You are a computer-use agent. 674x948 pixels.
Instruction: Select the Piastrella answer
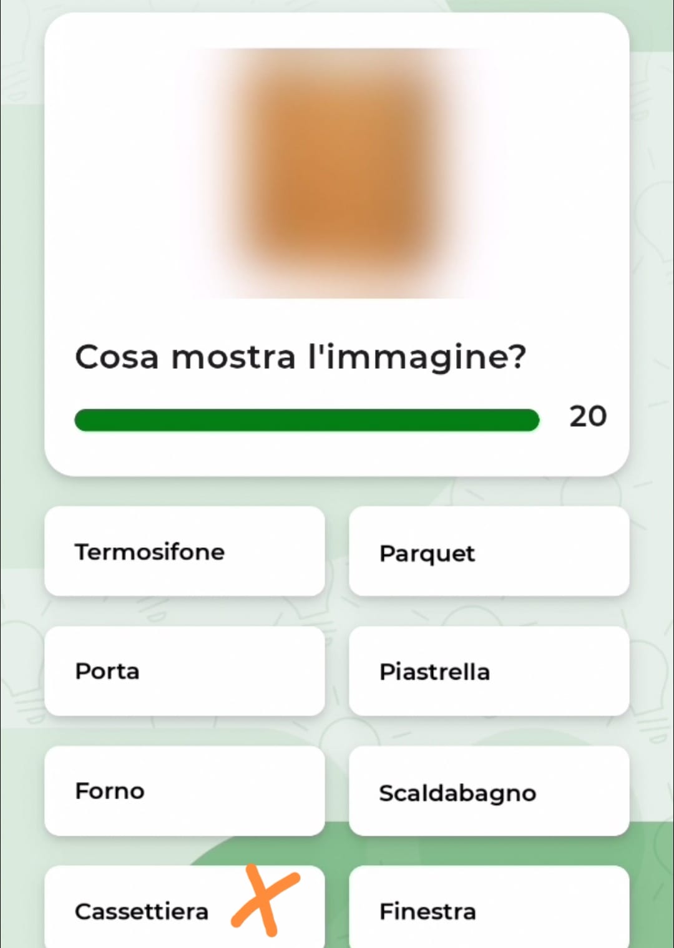(489, 672)
